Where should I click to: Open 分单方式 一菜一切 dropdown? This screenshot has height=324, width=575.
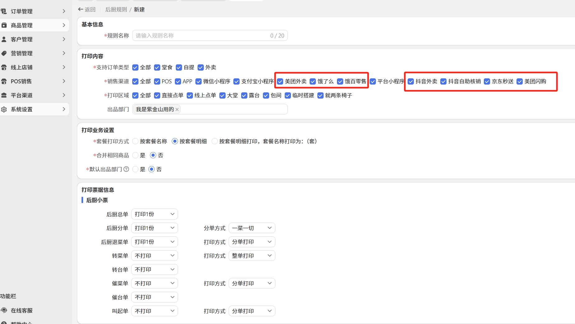click(252, 228)
